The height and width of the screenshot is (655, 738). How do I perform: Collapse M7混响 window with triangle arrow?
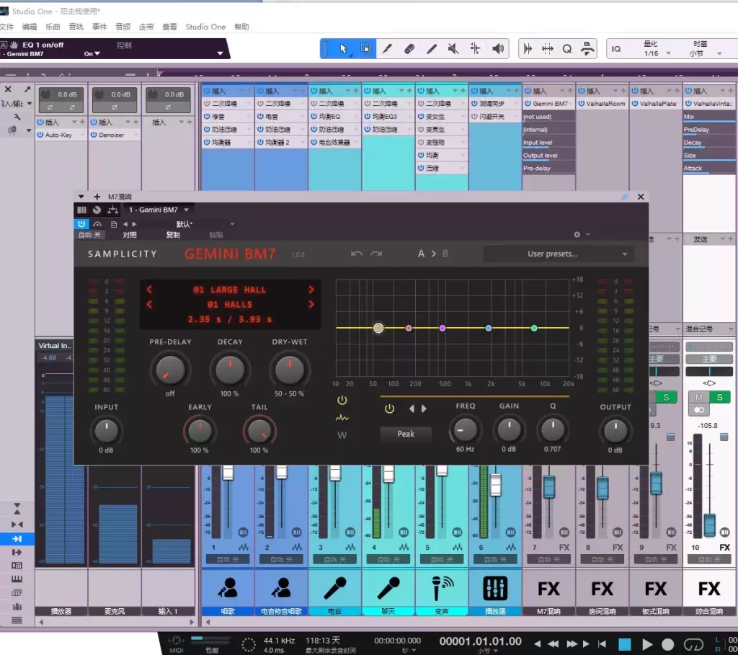click(x=81, y=197)
